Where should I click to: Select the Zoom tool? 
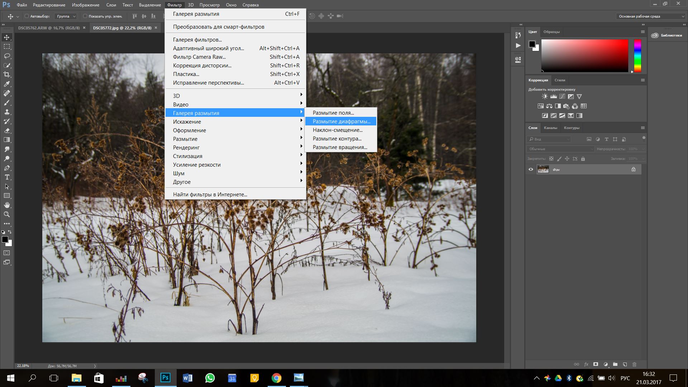click(x=7, y=214)
